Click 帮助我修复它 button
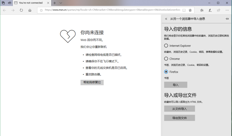The width and height of the screenshot is (232, 136). (92, 82)
